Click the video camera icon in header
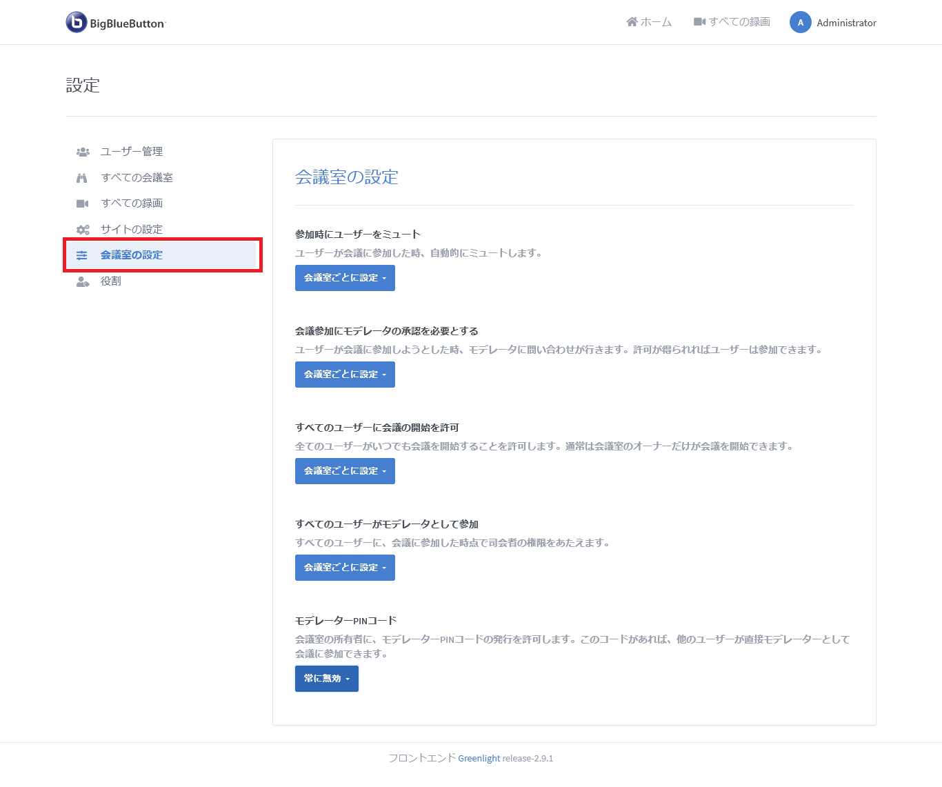 pos(699,22)
